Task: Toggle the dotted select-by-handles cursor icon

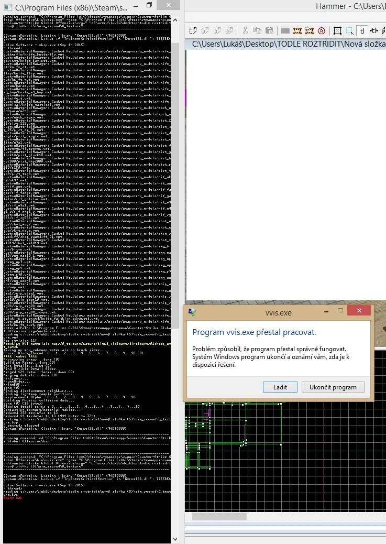Action: click(349, 31)
